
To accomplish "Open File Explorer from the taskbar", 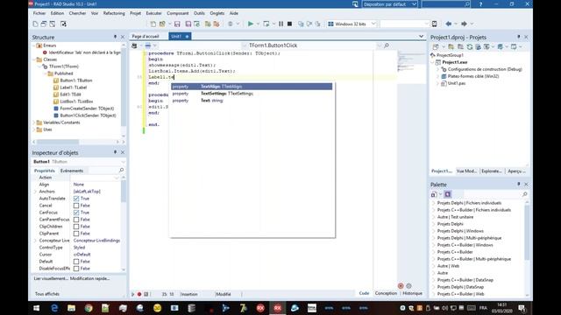I will pos(71,308).
